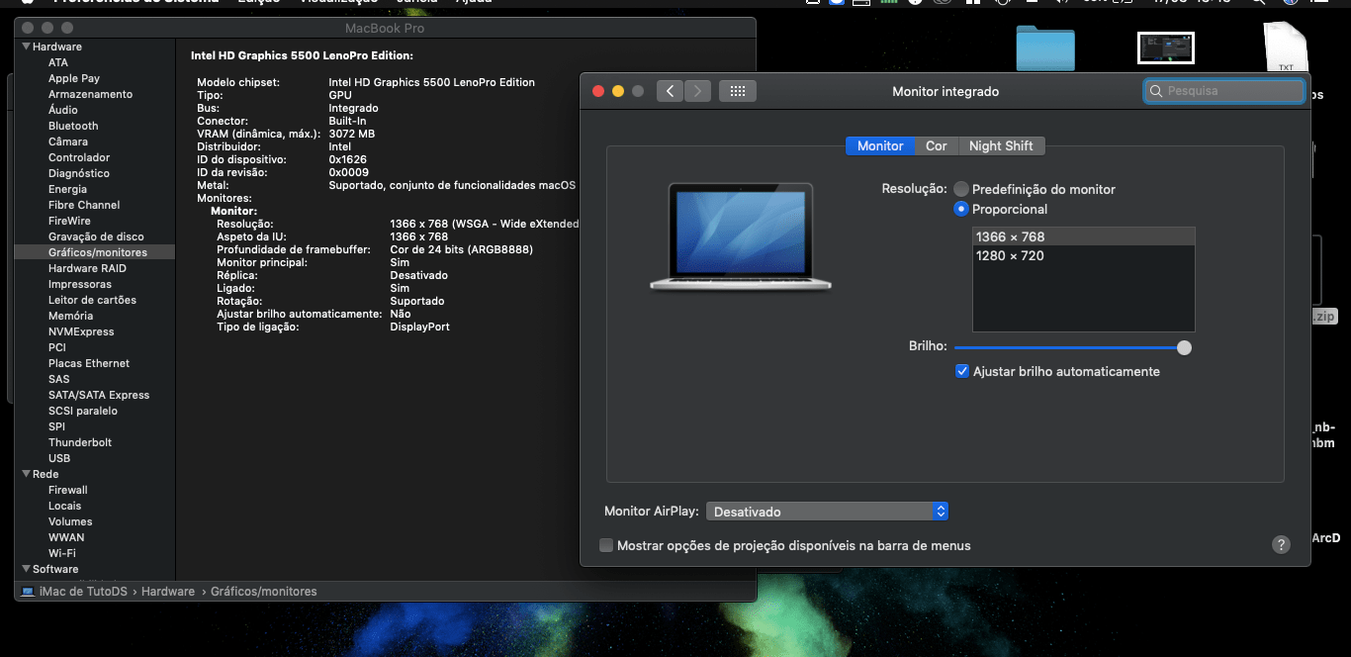1351x657 pixels.
Task: Select the TXT file icon on desktop
Action: point(1286,48)
